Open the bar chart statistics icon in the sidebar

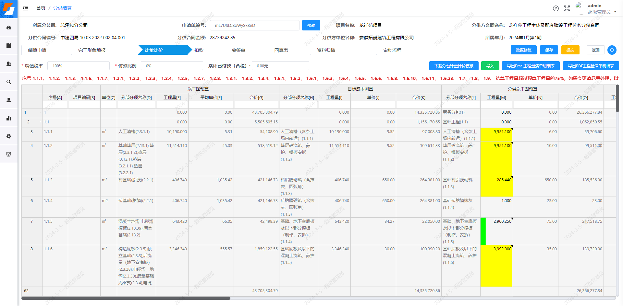tap(9, 118)
